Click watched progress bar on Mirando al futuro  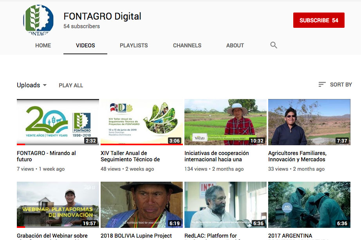click(x=21, y=144)
